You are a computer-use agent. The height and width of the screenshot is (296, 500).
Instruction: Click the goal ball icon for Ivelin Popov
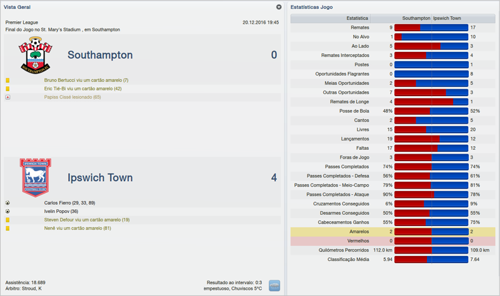click(x=7, y=212)
